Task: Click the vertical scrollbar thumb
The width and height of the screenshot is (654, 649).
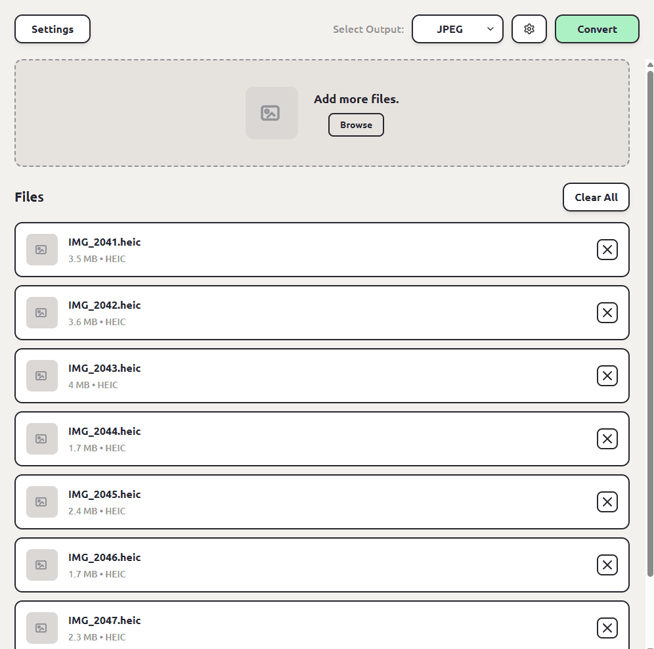Action: point(650,324)
